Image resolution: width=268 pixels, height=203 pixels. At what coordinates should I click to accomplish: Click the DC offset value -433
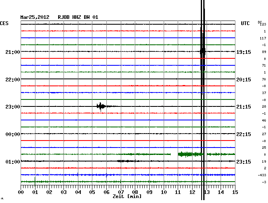tap(262, 175)
